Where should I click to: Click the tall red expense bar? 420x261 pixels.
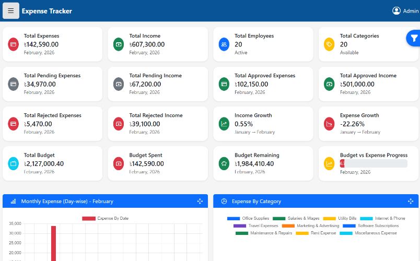[54, 243]
